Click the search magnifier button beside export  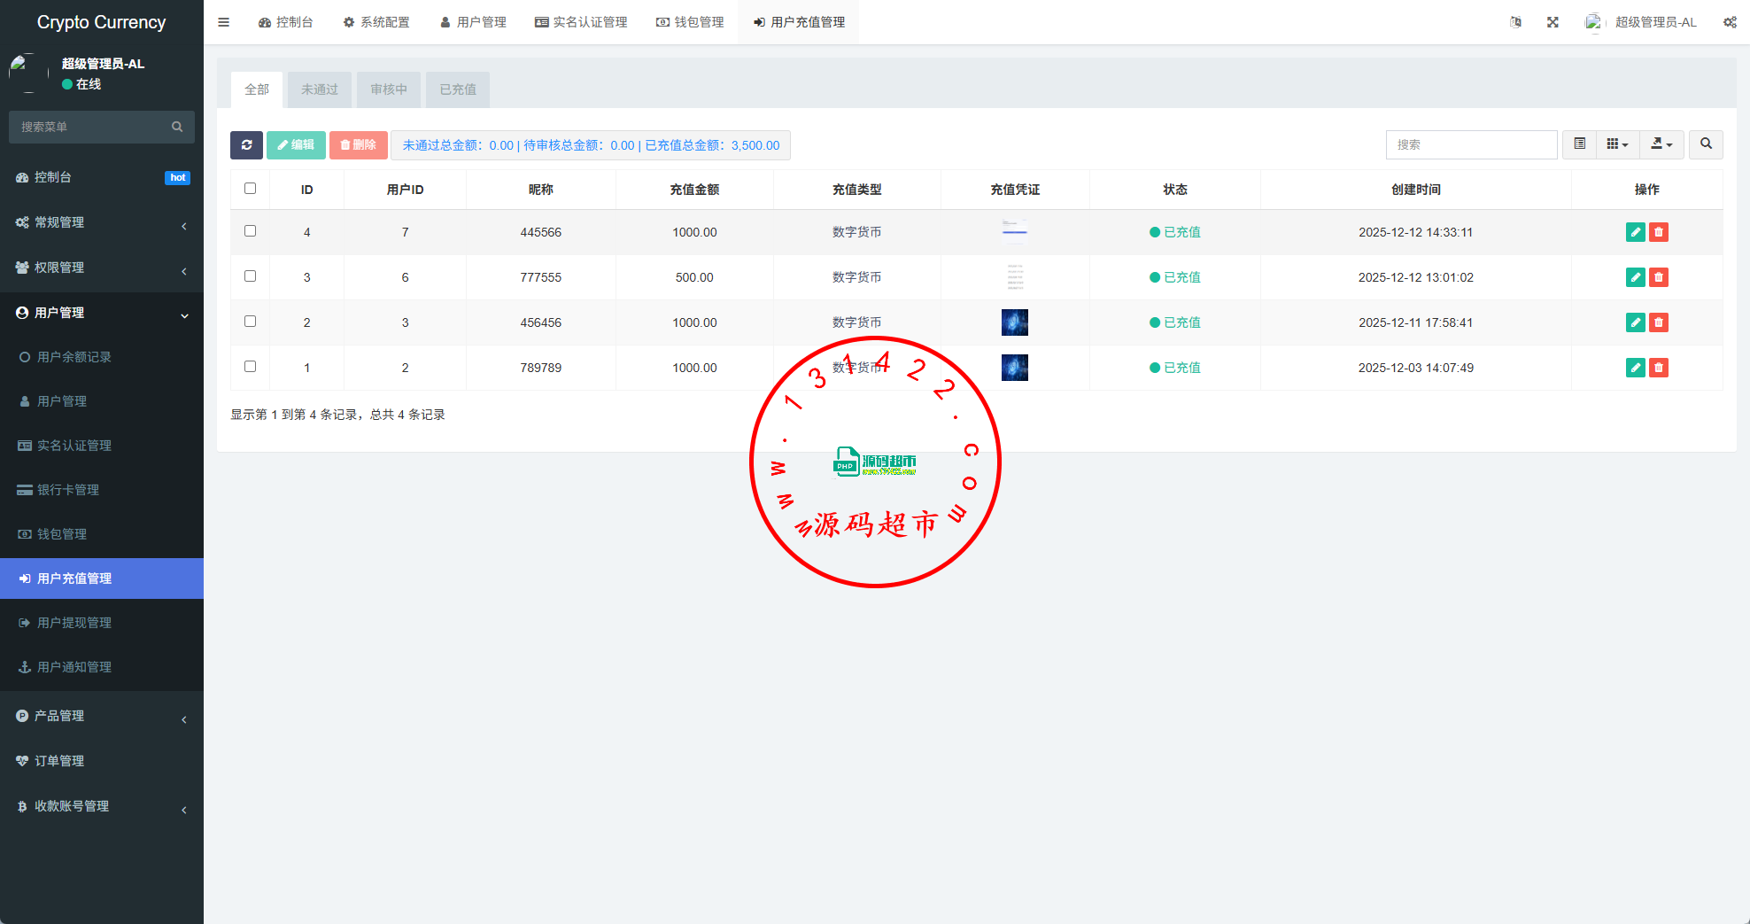[1706, 144]
